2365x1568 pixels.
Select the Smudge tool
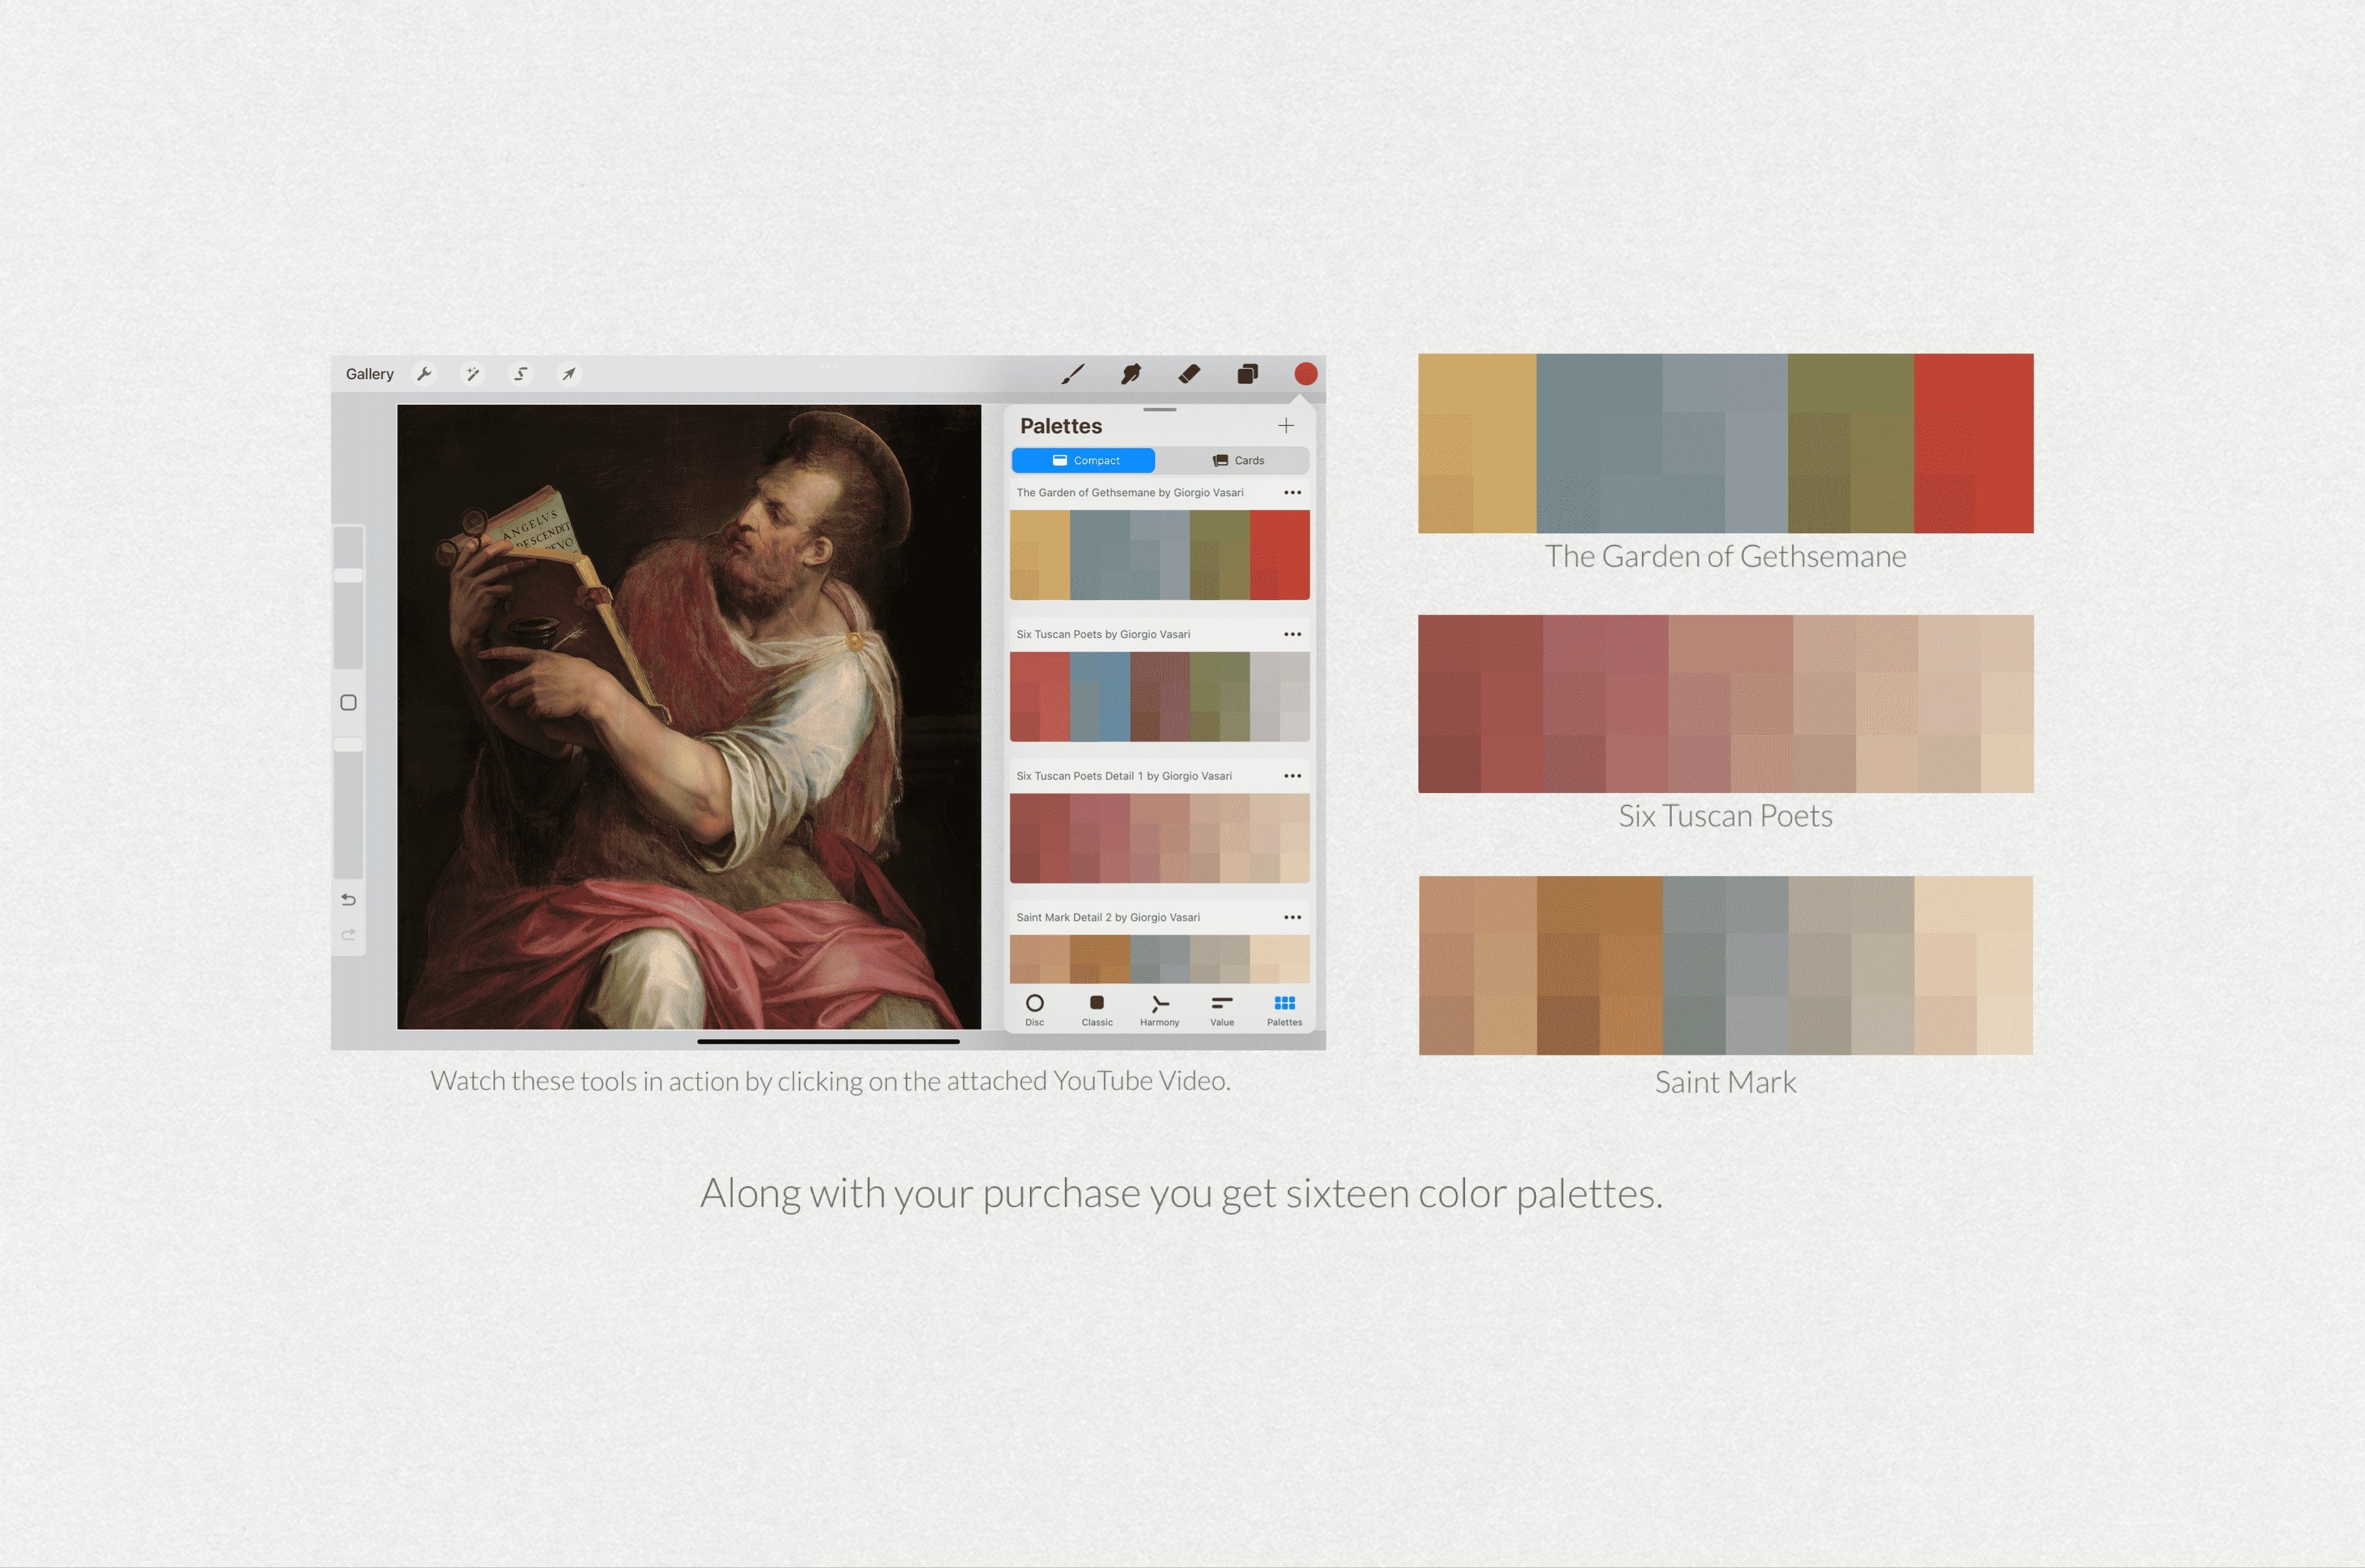coord(1131,374)
